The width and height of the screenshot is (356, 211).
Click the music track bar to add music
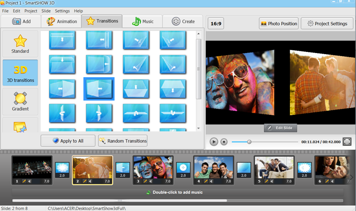[177, 192]
